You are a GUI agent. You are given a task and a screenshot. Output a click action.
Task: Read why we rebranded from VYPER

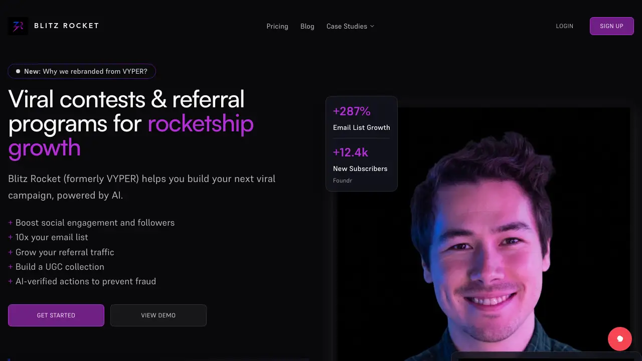pyautogui.click(x=82, y=71)
